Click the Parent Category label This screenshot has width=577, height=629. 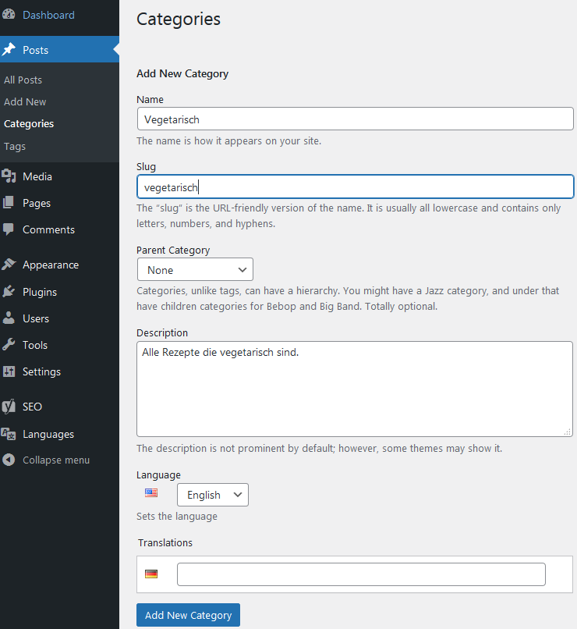click(173, 250)
